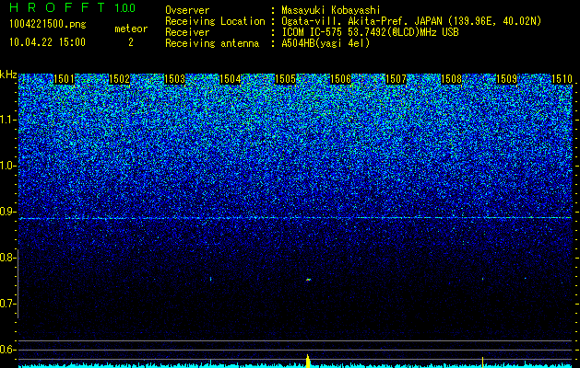Click the 1510 time marker
The width and height of the screenshot is (580, 368).
pyautogui.click(x=562, y=79)
